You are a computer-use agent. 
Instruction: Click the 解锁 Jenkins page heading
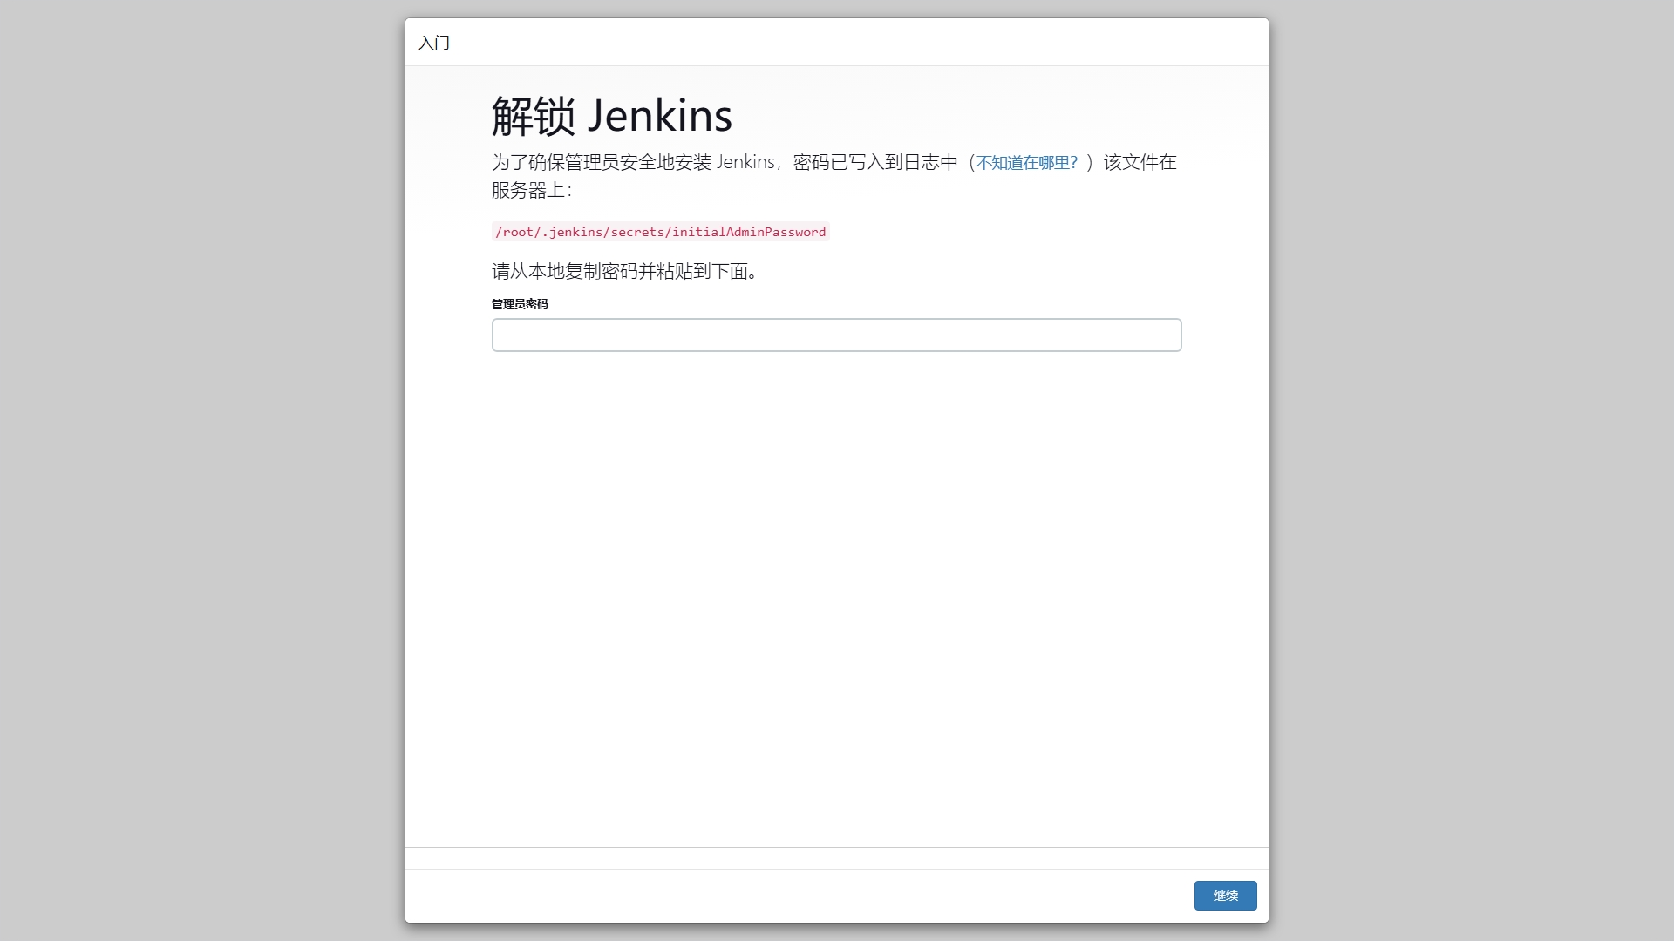click(610, 114)
